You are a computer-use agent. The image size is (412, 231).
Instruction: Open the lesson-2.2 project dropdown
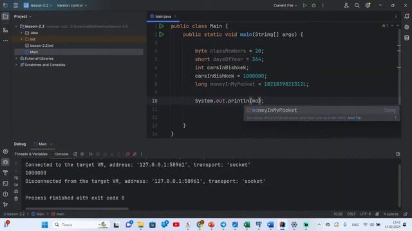[37, 5]
